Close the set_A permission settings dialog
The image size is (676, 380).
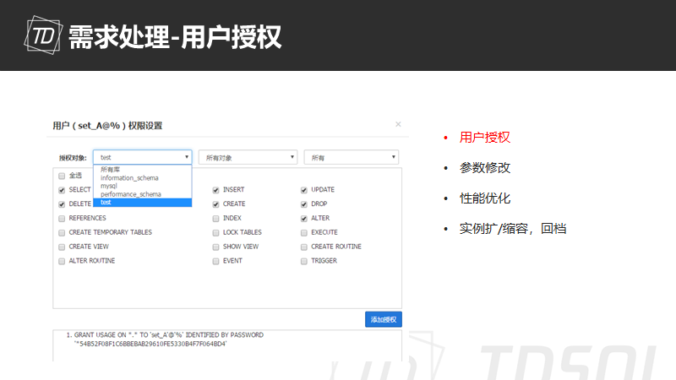398,124
